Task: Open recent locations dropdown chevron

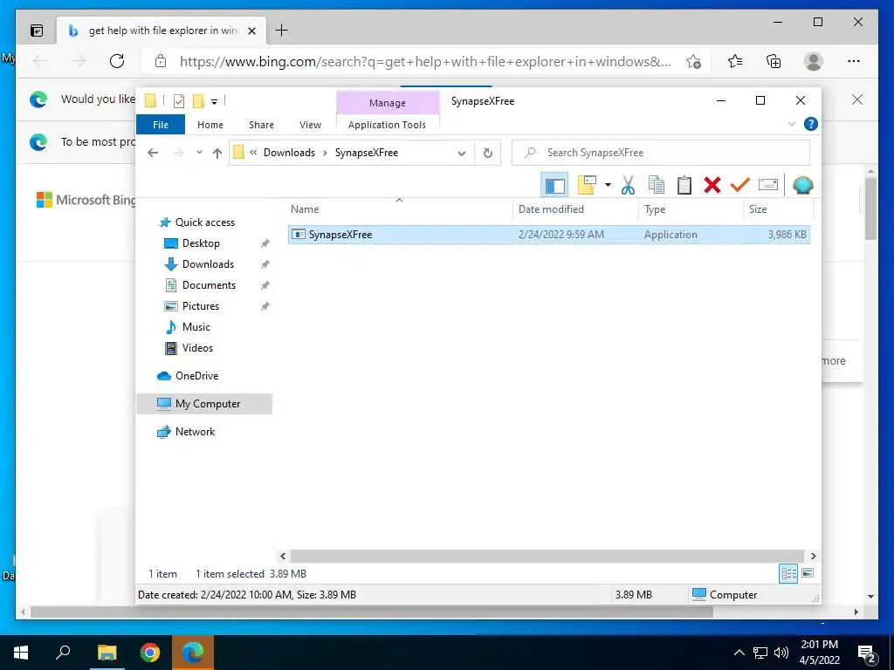Action: pyautogui.click(x=199, y=153)
